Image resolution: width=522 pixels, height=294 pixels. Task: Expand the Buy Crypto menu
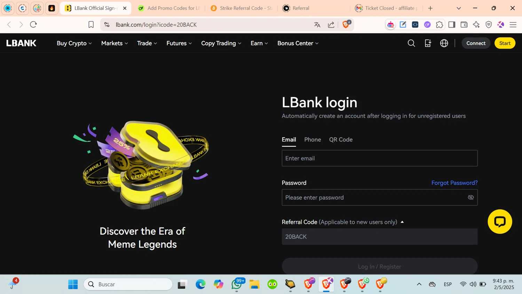coord(74,43)
